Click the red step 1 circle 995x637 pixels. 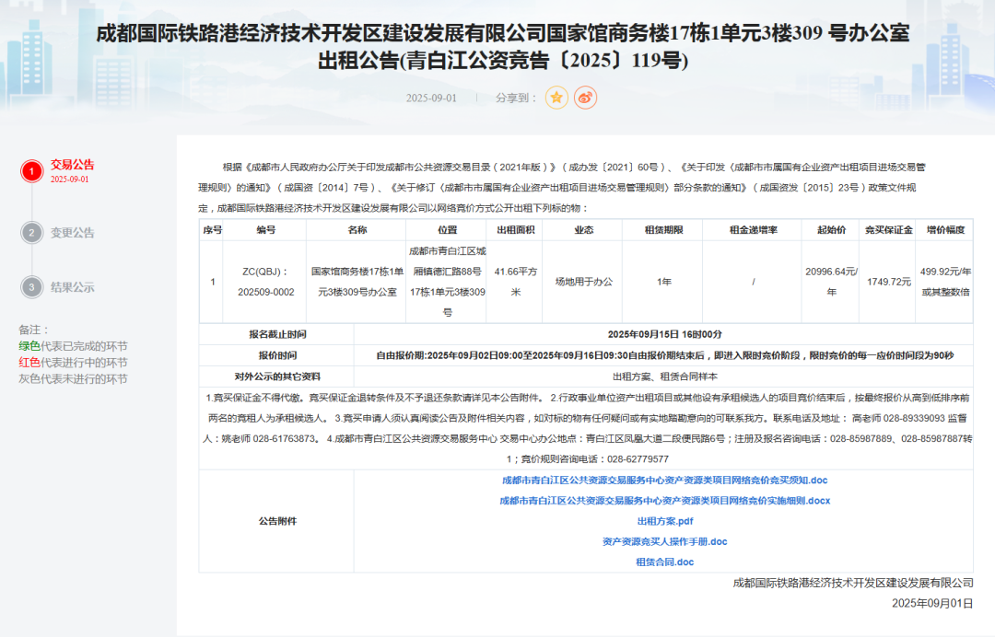[x=32, y=171]
